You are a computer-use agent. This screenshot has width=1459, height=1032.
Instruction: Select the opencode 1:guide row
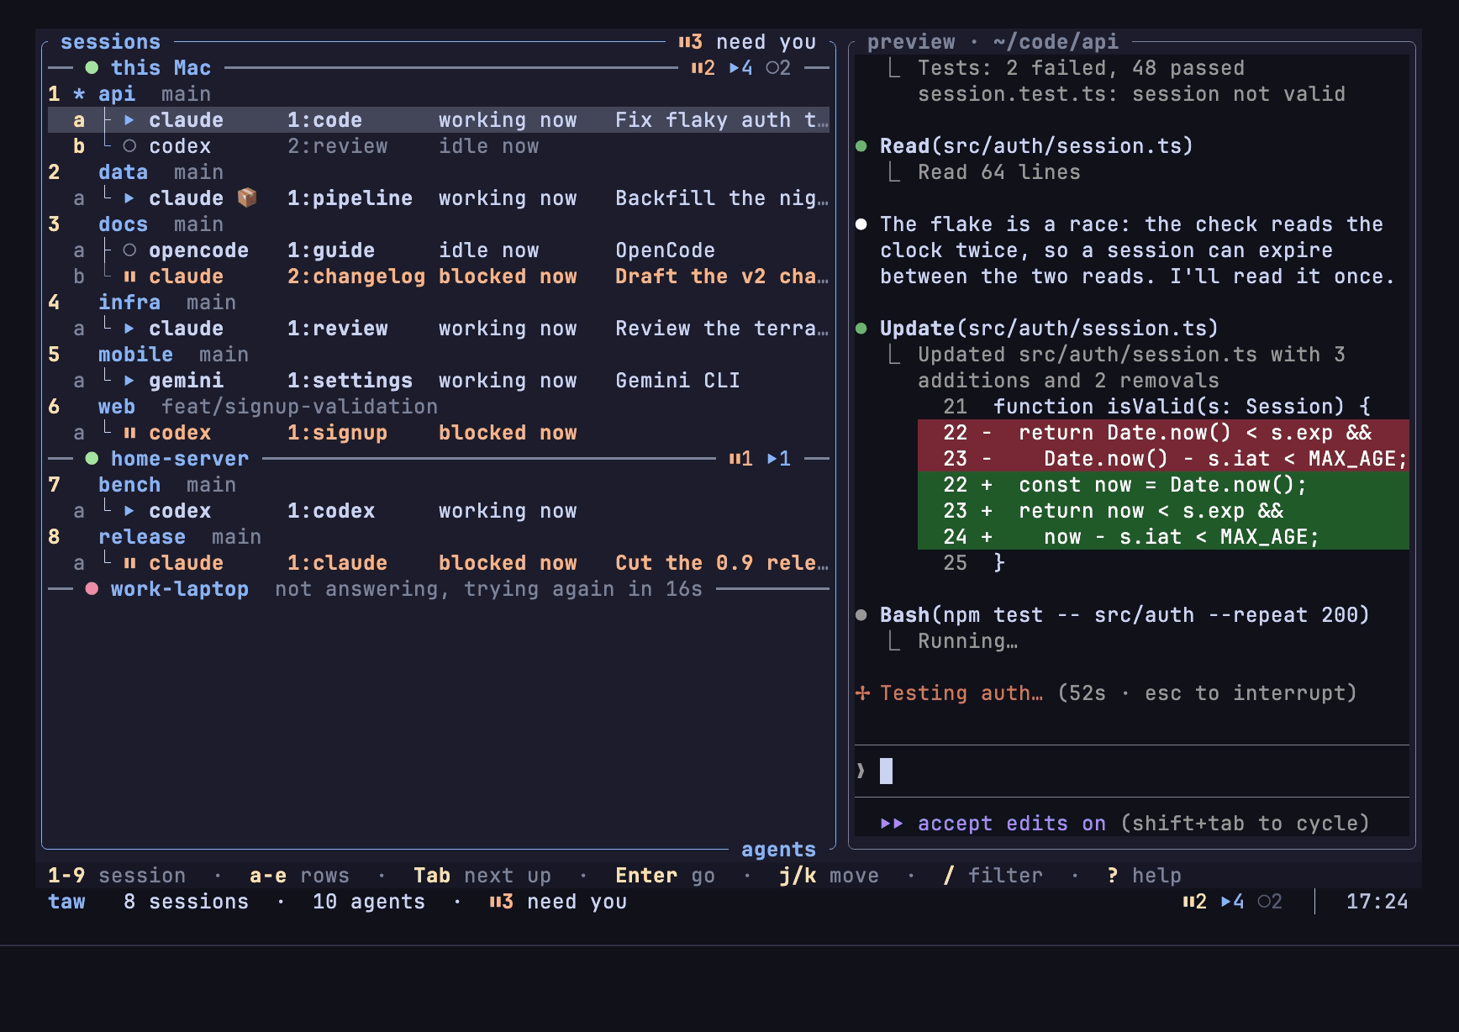click(439, 250)
